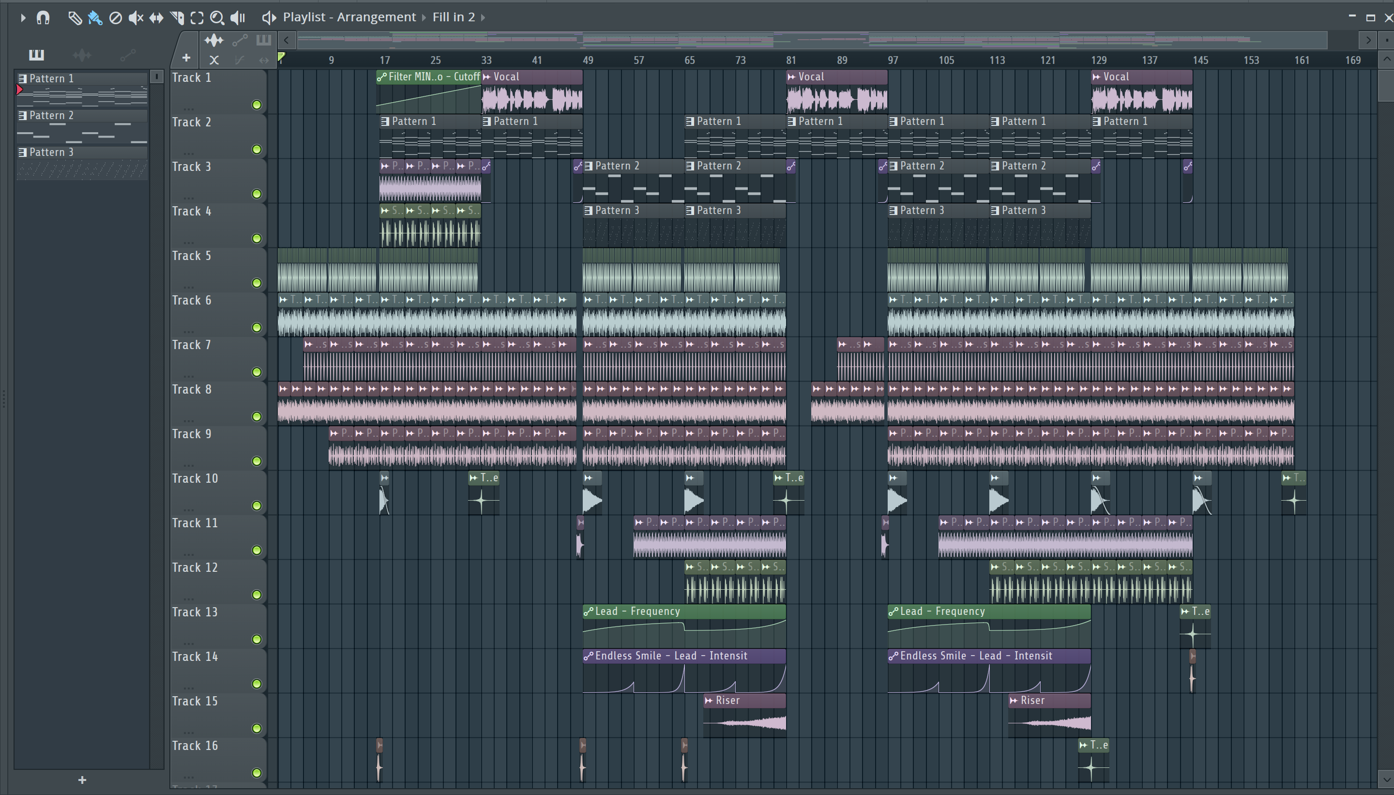Click the speaker icon before Playlist title
1394x795 pixels.
tap(269, 17)
